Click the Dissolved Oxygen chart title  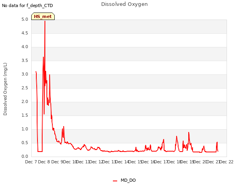[x=124, y=4]
